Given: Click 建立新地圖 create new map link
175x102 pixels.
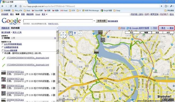Looking at the screenshot, I should click(x=6, y=32).
